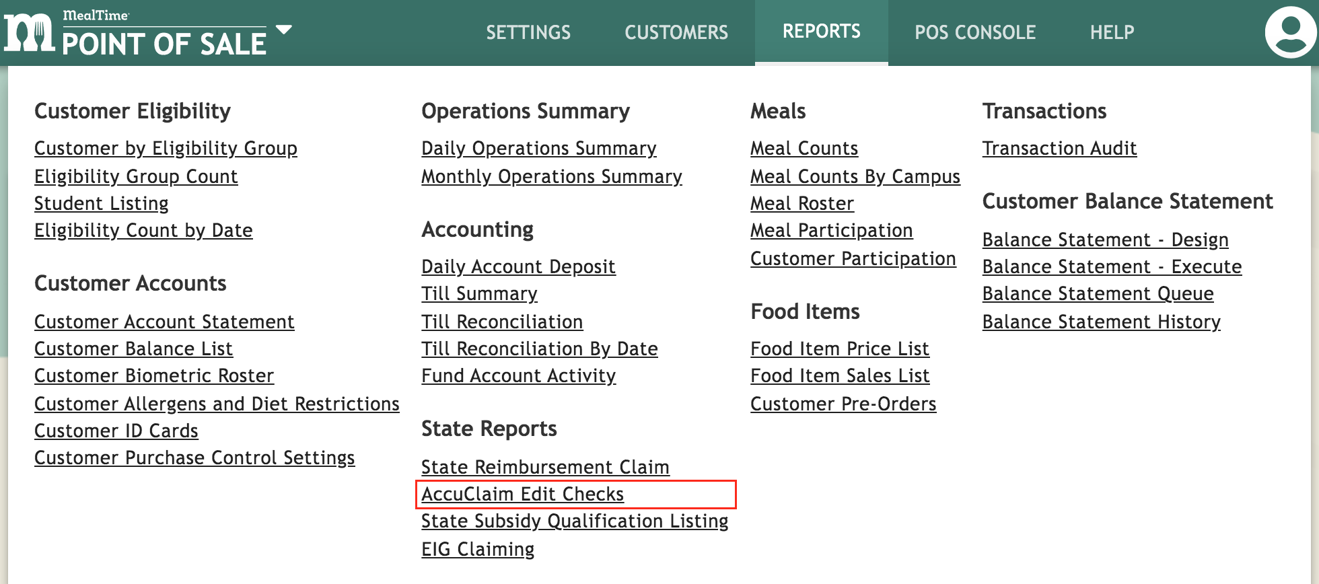This screenshot has width=1319, height=584.
Task: Open Customer by Eligibility Group report
Action: 166,148
